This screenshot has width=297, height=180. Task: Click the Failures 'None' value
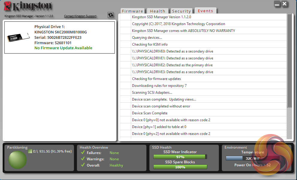(114, 153)
